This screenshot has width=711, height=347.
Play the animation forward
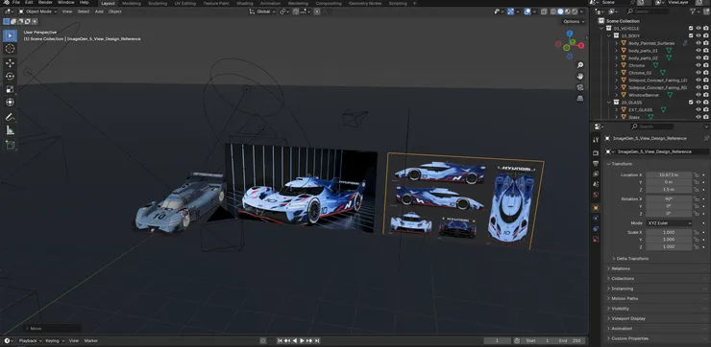pyautogui.click(x=302, y=340)
